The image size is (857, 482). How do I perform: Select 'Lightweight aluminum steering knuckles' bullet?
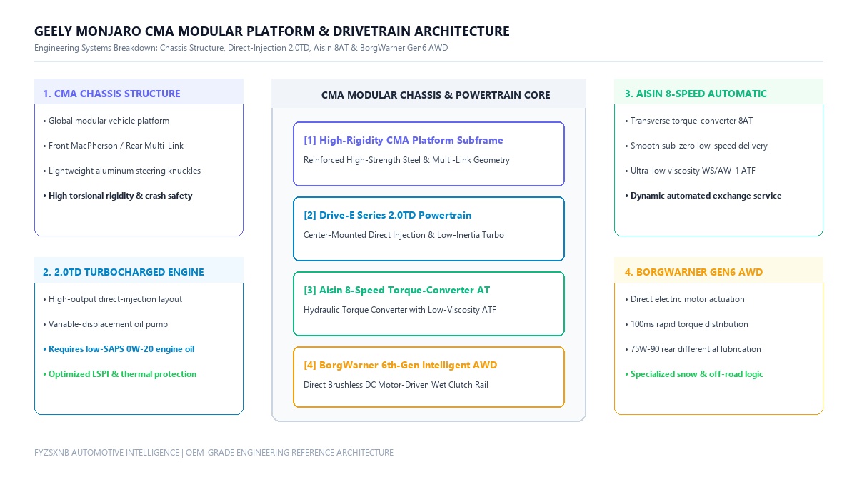click(x=122, y=171)
